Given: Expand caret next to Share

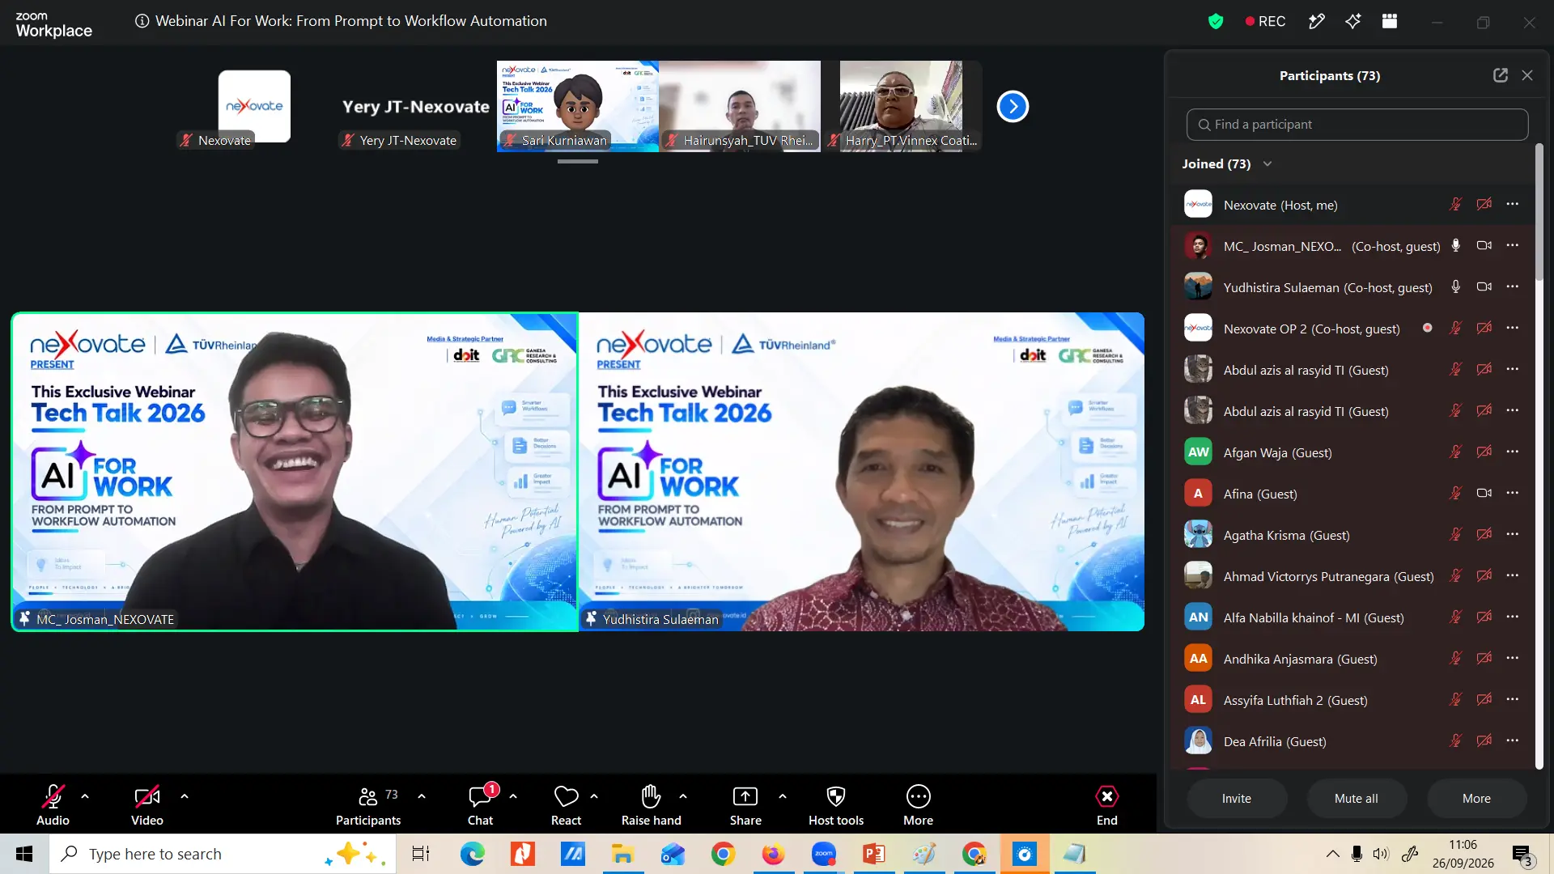Looking at the screenshot, I should tap(783, 796).
